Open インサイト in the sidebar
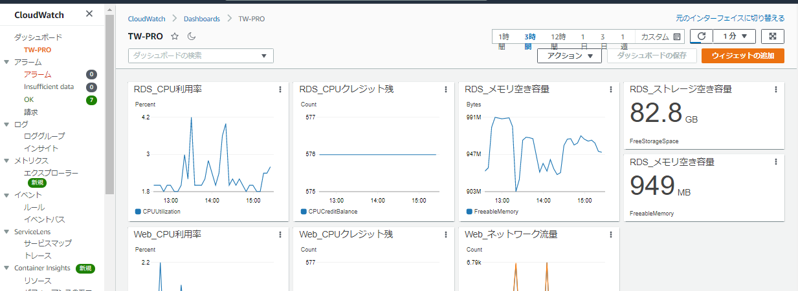The width and height of the screenshot is (798, 291). (x=41, y=148)
